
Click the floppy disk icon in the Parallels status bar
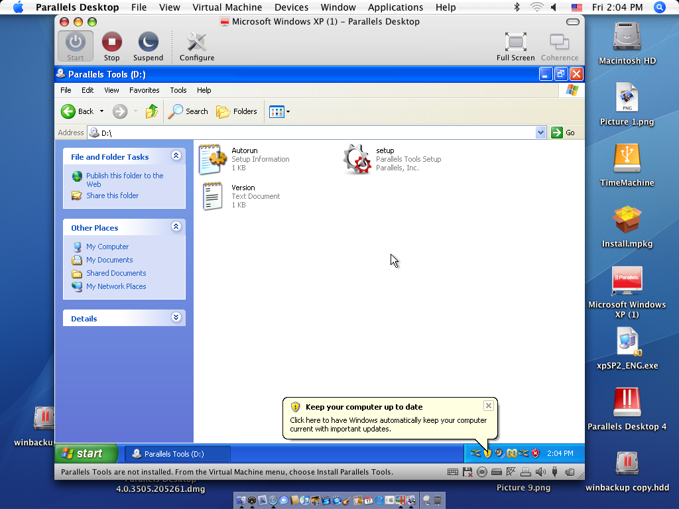pyautogui.click(x=467, y=472)
